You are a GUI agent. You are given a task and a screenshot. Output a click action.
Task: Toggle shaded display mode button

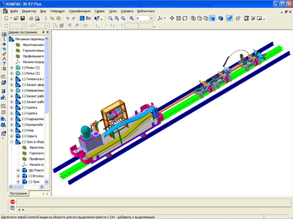[x=212, y=18]
